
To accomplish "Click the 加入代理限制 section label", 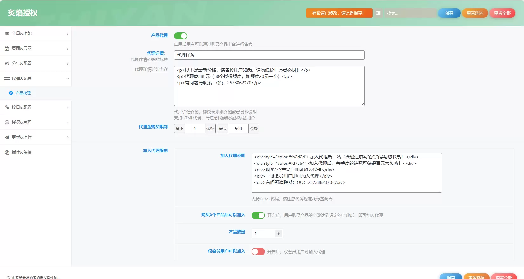I will 155,150.
